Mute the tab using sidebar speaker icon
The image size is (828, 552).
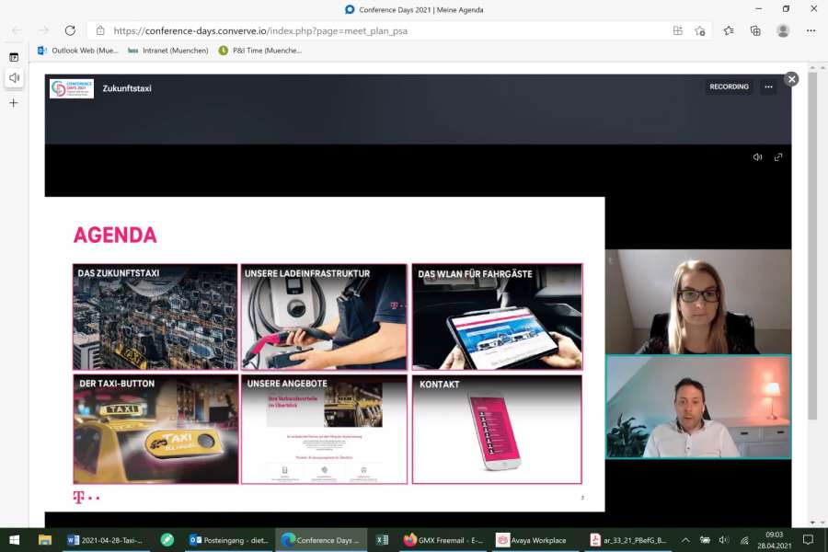click(x=14, y=77)
